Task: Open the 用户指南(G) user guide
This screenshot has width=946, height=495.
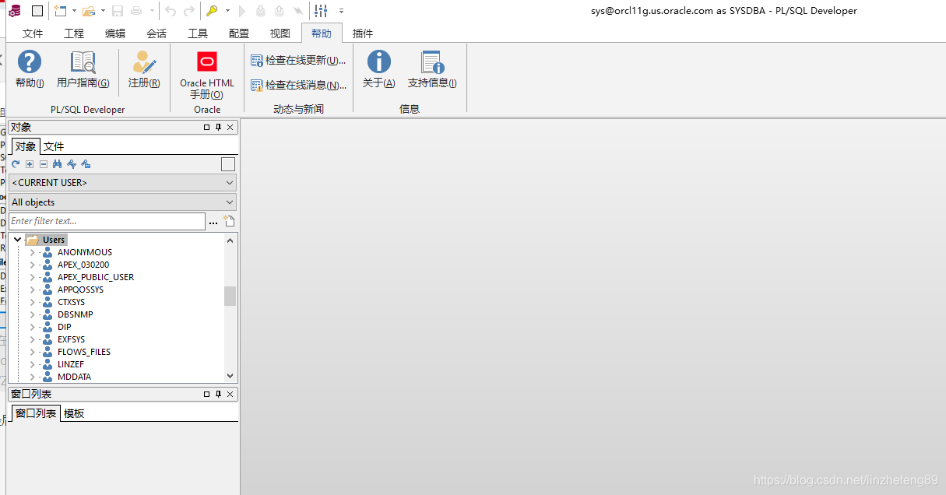Action: [83, 69]
